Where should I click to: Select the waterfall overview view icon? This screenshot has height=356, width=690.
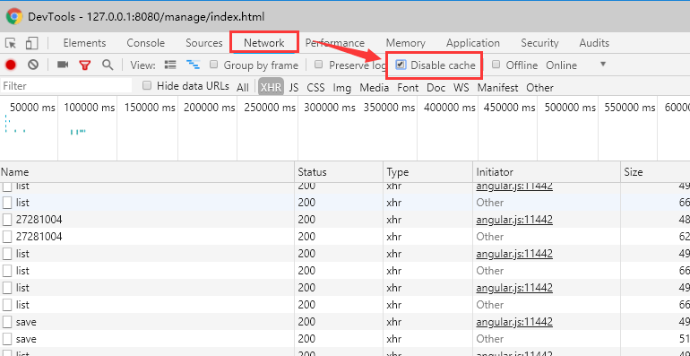click(x=193, y=65)
